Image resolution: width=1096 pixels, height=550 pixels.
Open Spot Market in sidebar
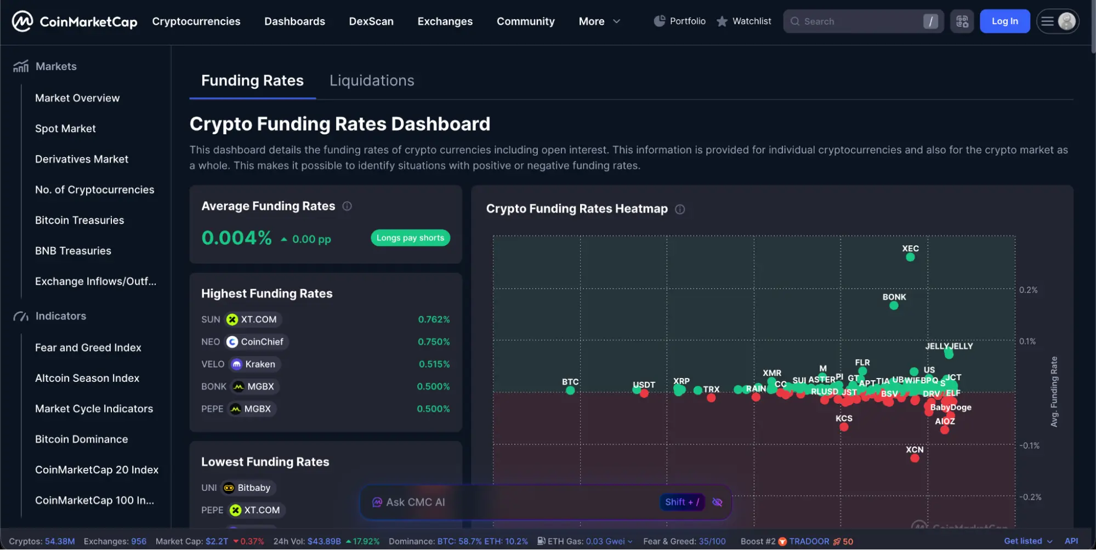click(x=65, y=129)
